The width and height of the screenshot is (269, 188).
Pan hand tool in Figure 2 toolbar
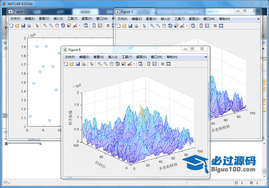[x=57, y=26]
